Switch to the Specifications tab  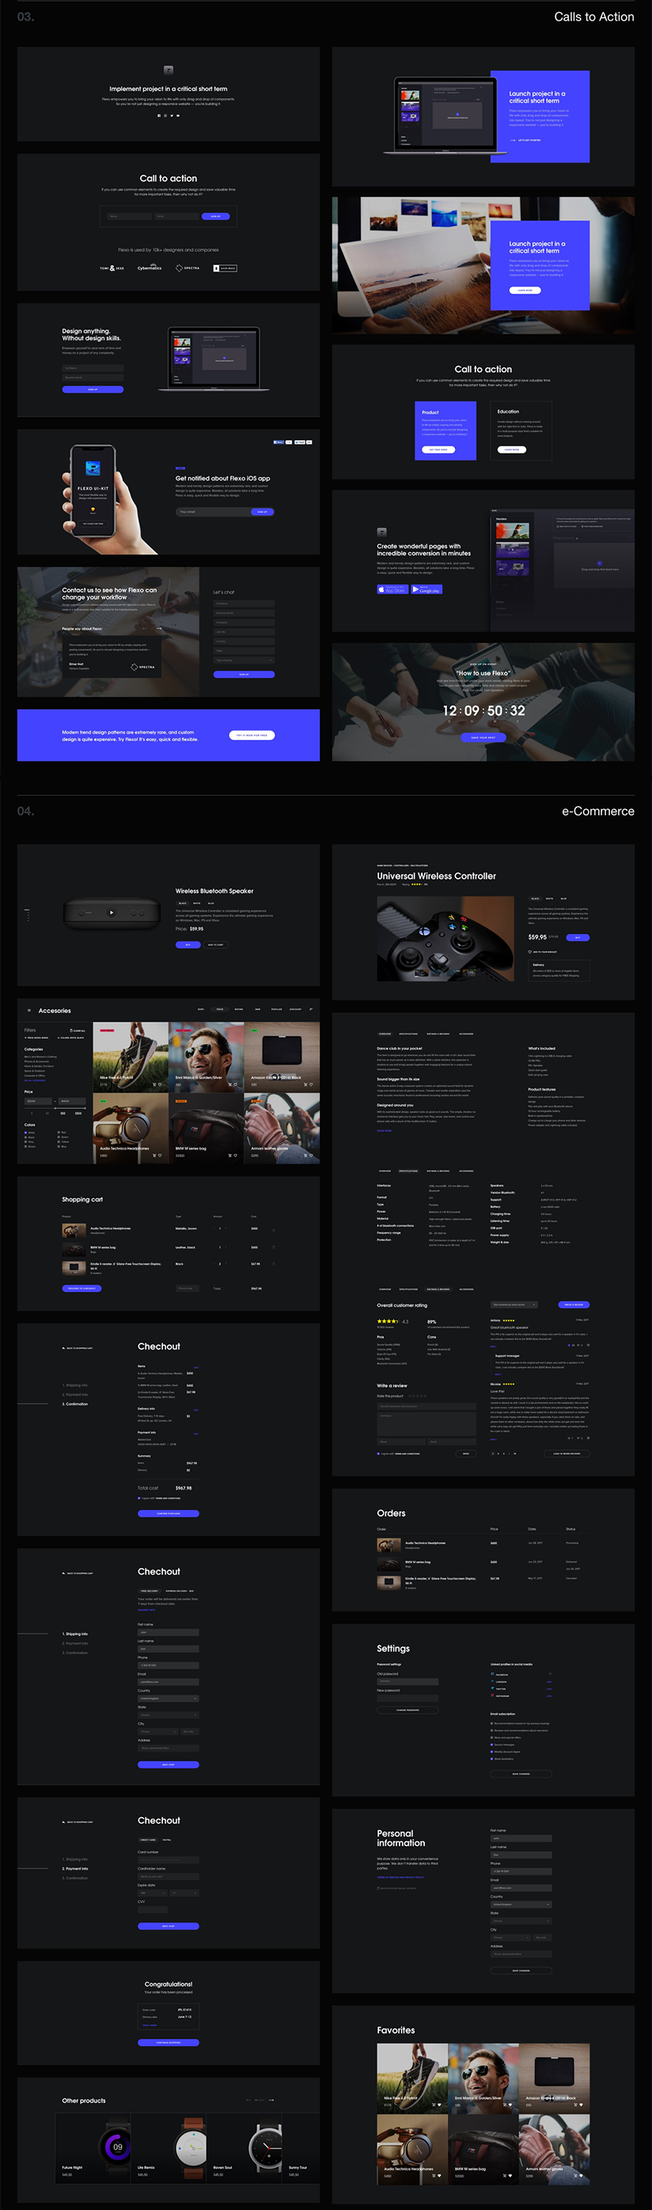pyautogui.click(x=408, y=1034)
